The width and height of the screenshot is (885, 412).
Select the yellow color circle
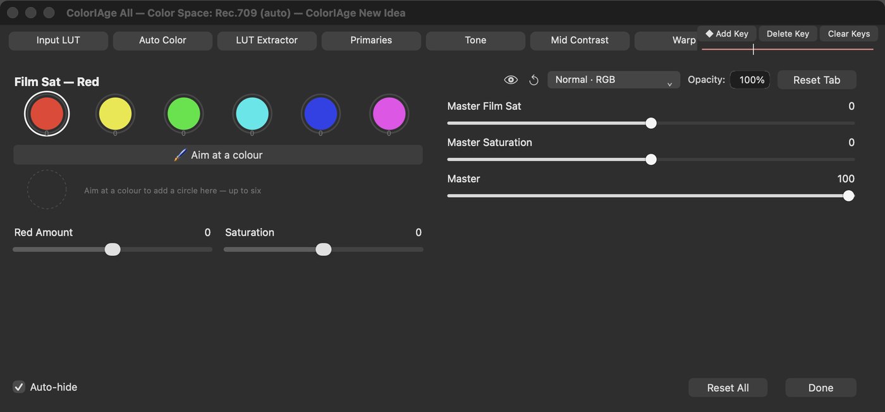coord(115,114)
